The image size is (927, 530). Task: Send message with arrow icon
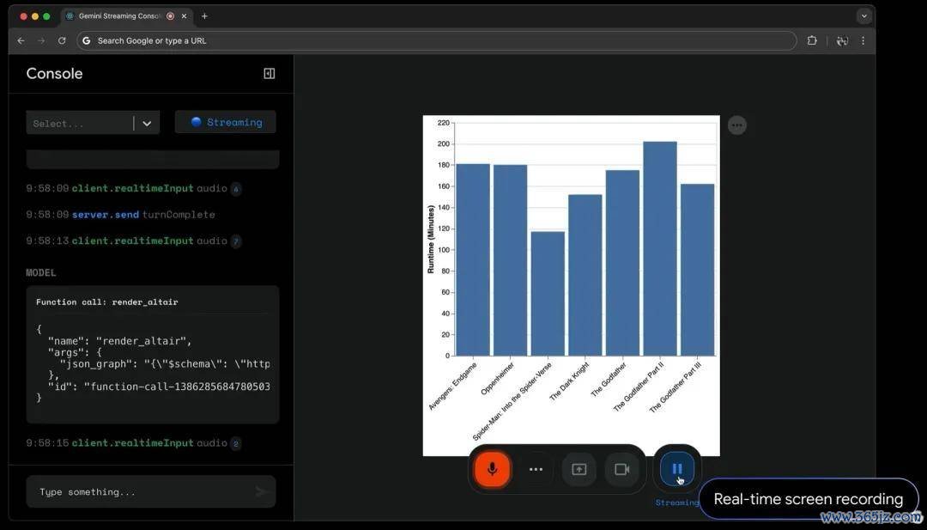coord(261,491)
